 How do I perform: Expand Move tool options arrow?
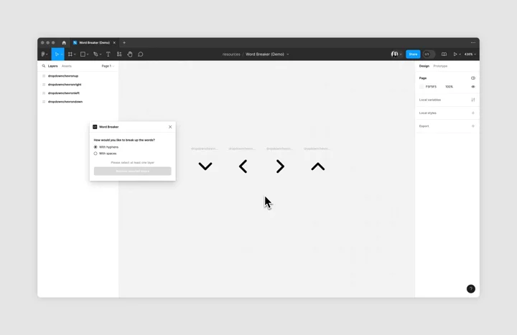62,55
